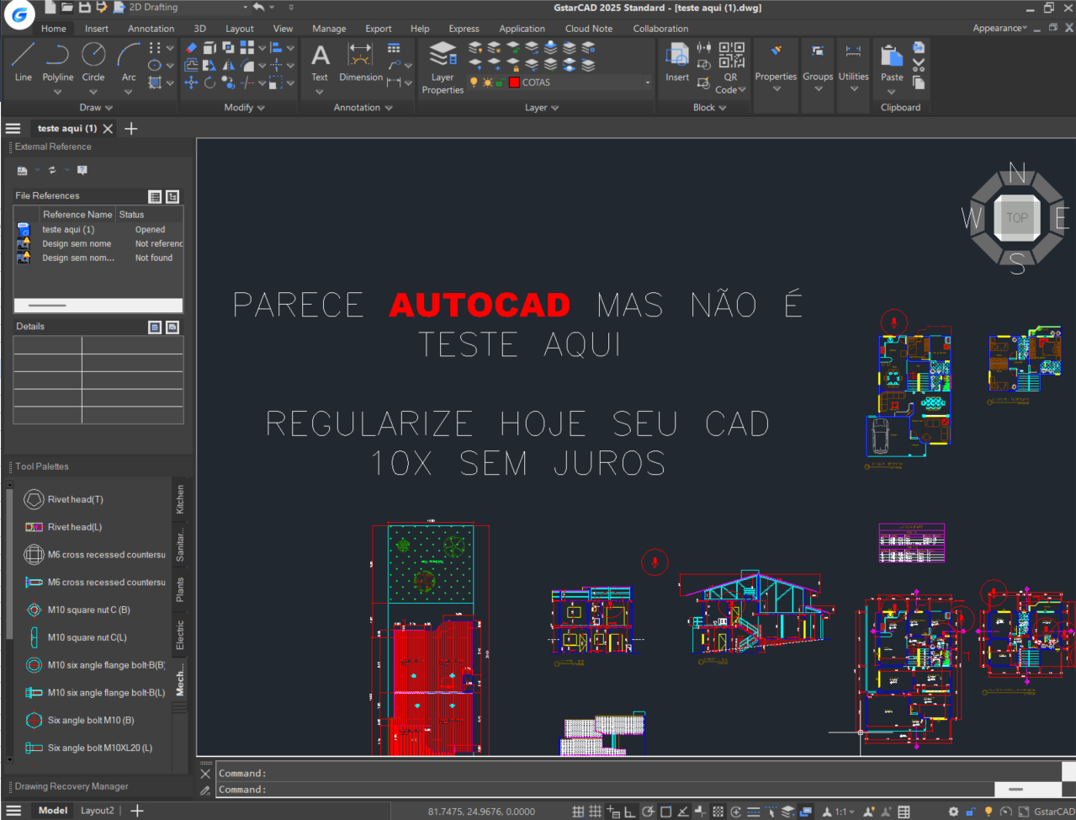Toggle the COTAS layer light bulb off
The width and height of the screenshot is (1076, 820).
[x=474, y=83]
